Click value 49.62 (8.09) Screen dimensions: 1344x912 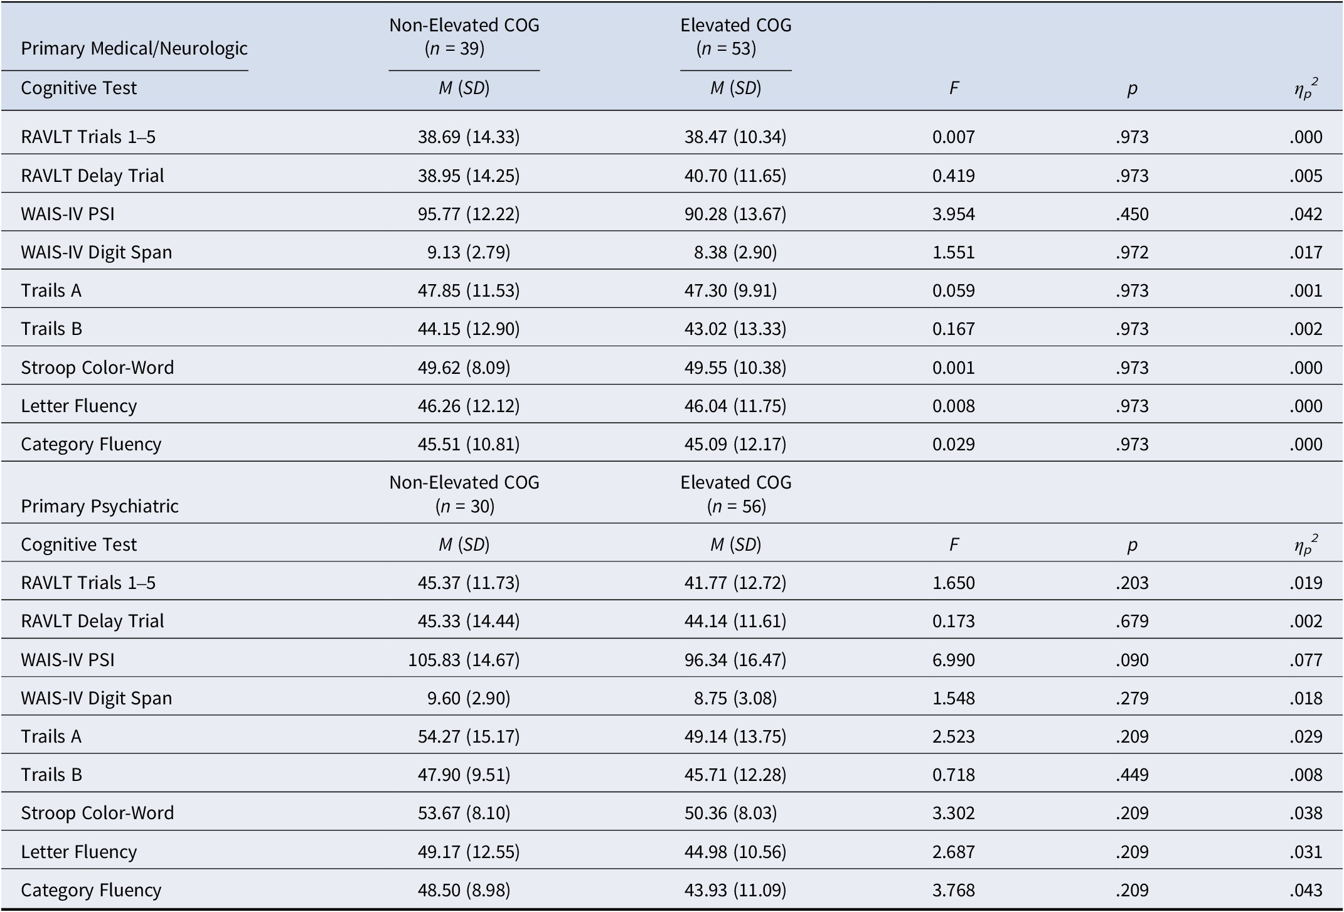tap(464, 368)
